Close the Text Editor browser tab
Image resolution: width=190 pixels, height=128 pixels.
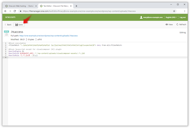[71, 6]
